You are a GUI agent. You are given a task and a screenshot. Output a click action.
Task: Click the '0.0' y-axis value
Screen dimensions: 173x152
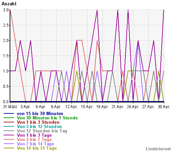coord(6,102)
